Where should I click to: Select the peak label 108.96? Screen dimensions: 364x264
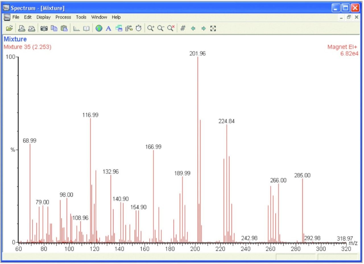click(x=80, y=218)
